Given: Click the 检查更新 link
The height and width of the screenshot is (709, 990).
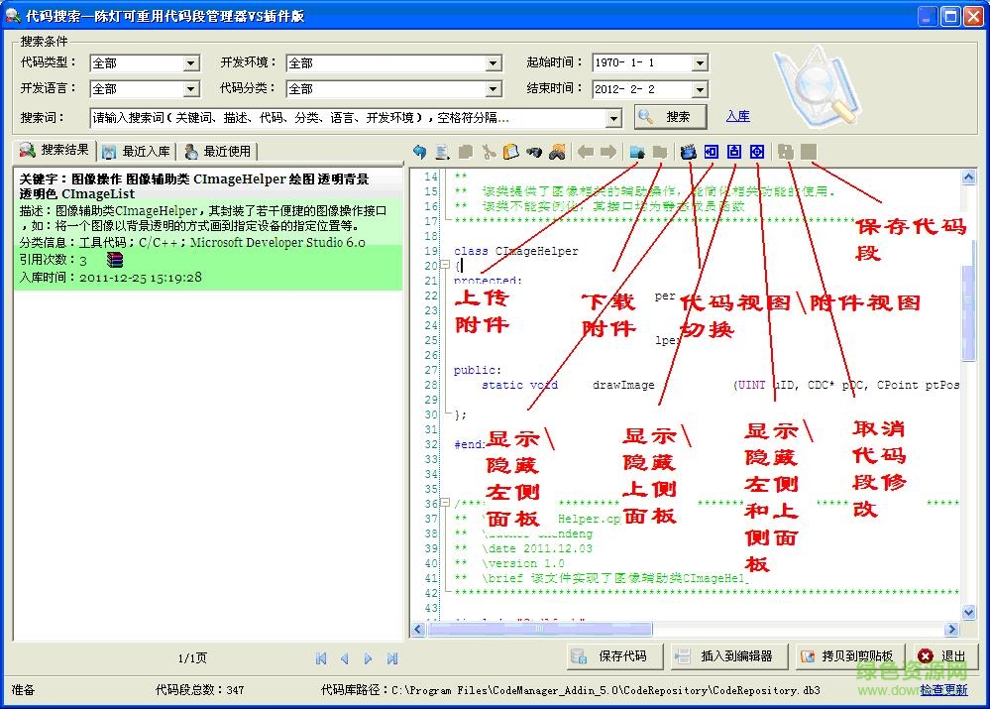Looking at the screenshot, I should click(943, 689).
